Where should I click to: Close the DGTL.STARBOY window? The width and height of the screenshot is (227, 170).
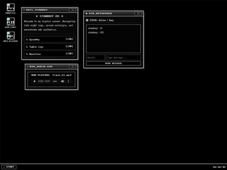click(x=74, y=10)
